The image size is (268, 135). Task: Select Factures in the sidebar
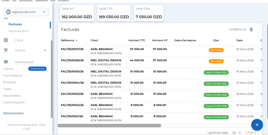coord(15,24)
